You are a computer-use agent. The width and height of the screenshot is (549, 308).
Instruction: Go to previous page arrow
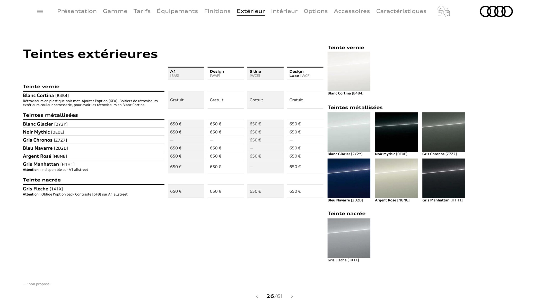[x=257, y=296]
